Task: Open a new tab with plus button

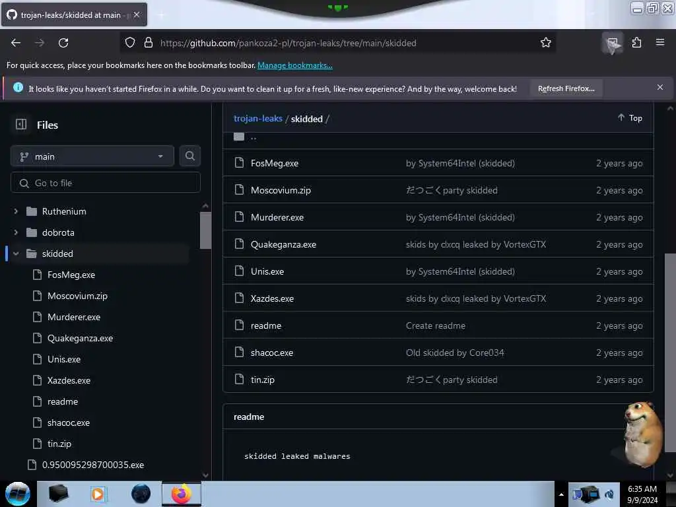Action: pos(161,15)
